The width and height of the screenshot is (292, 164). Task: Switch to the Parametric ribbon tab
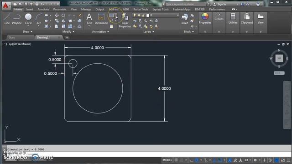tap(60, 9)
